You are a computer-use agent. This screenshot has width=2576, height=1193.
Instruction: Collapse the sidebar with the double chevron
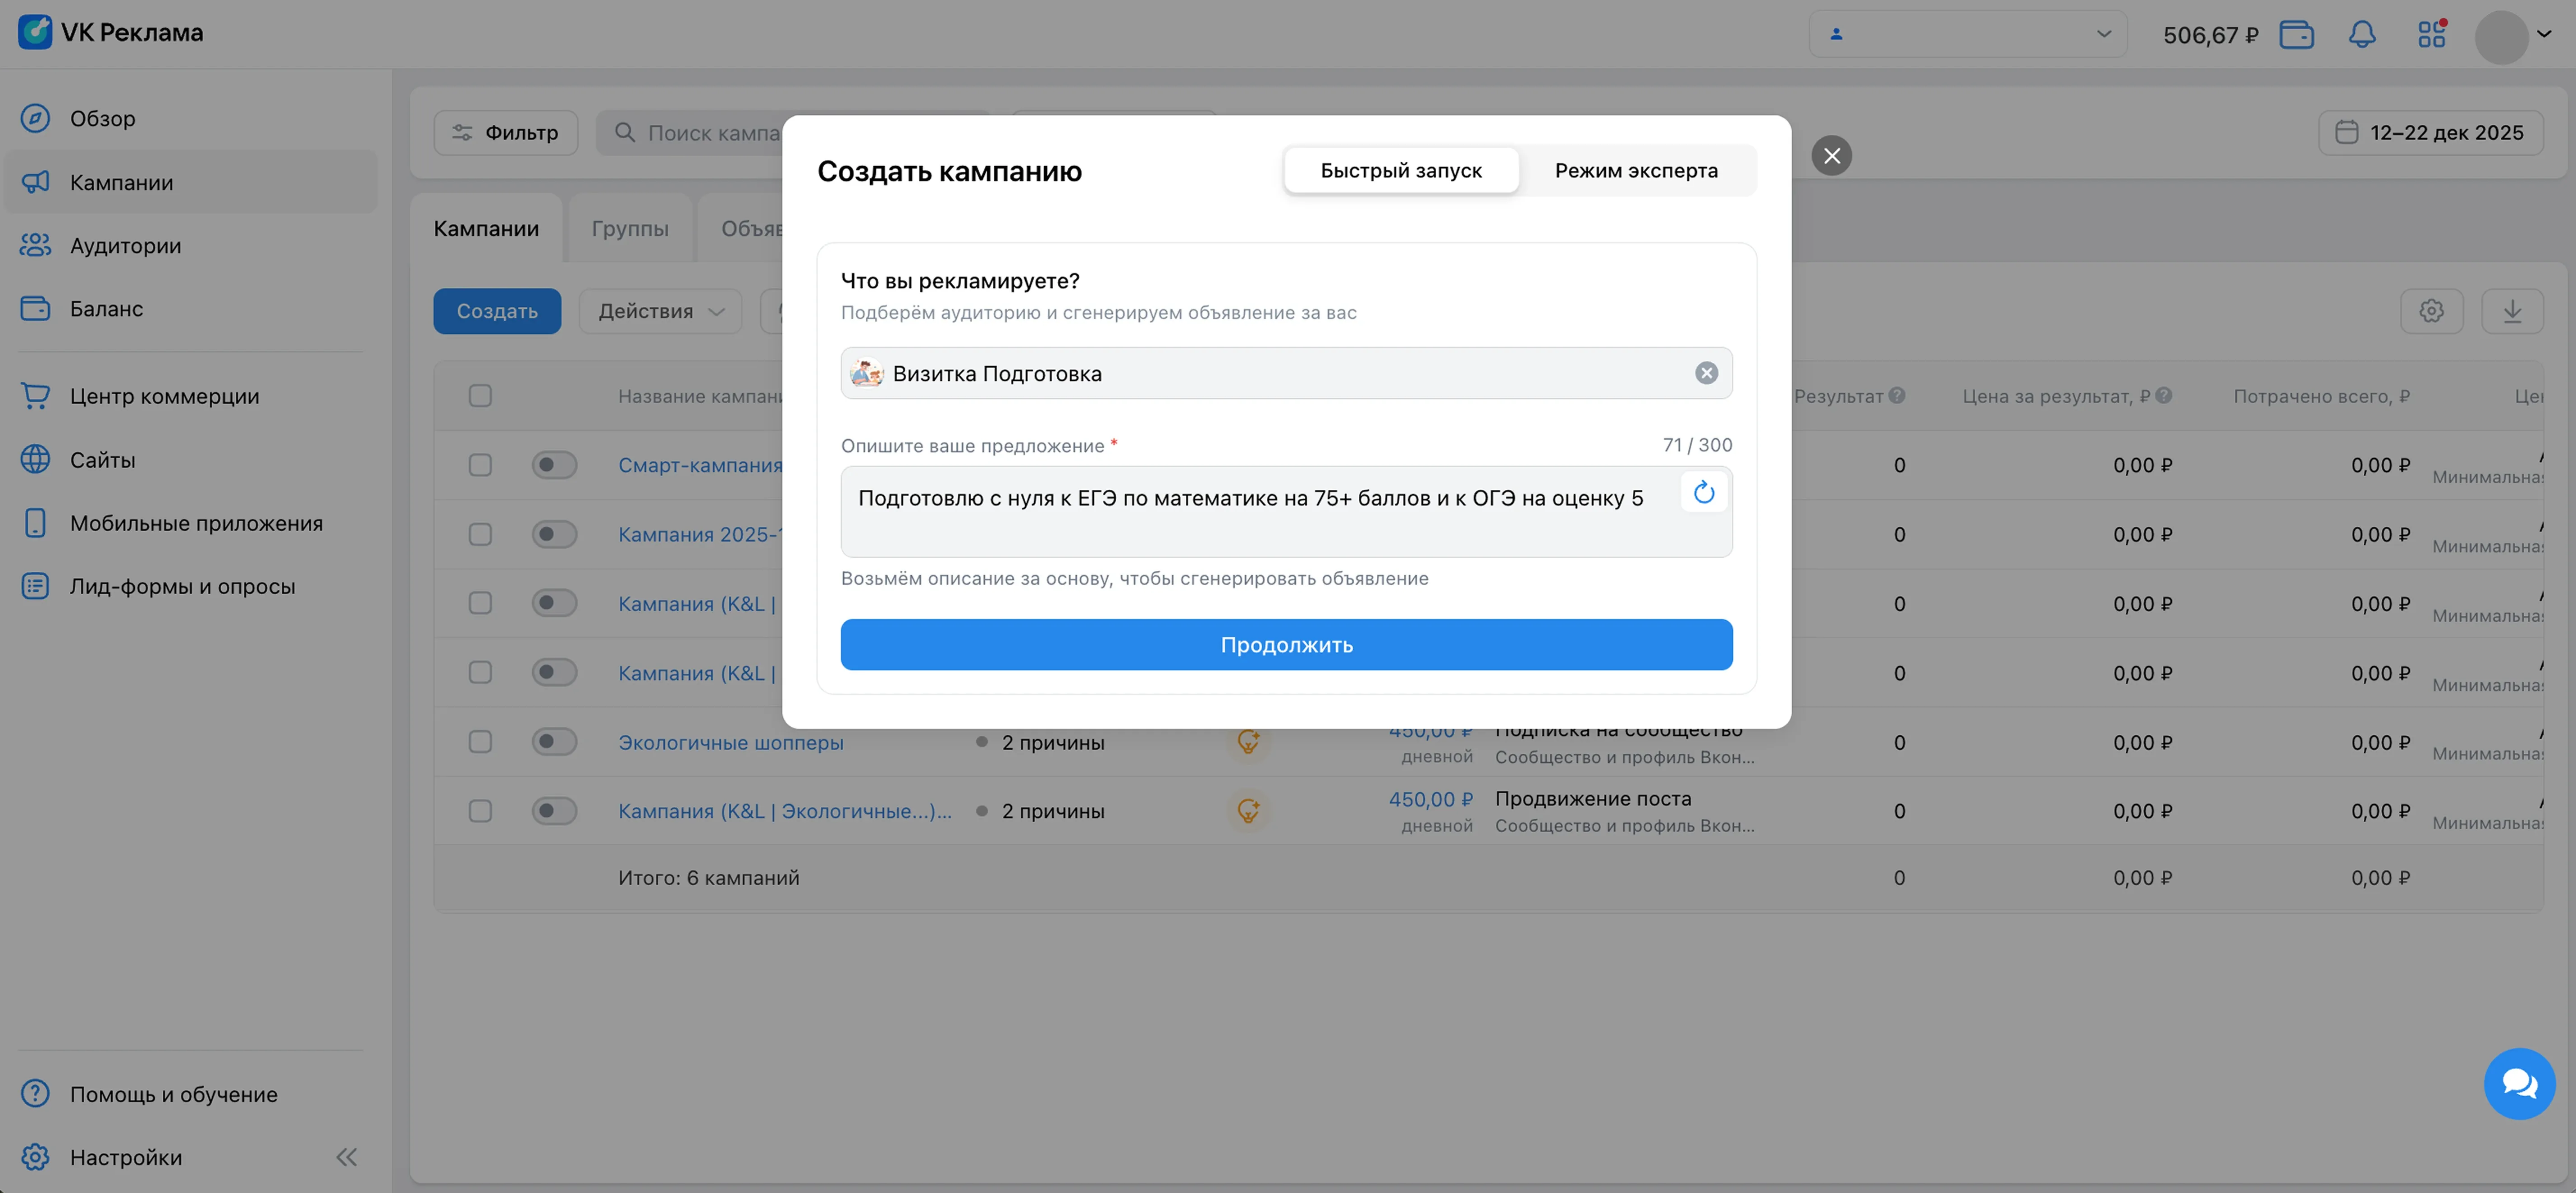click(x=346, y=1157)
